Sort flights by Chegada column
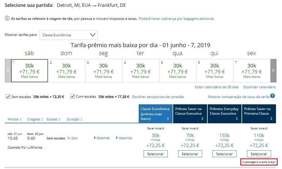The width and height of the screenshot is (282, 169). click(x=35, y=119)
